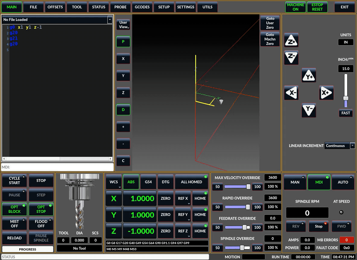The width and height of the screenshot is (357, 260).
Task: Open the User View dropdown
Action: click(123, 25)
